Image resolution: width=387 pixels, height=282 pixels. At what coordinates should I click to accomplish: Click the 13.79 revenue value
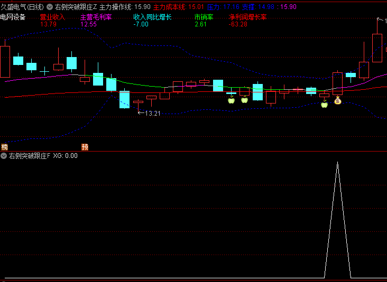(49, 24)
